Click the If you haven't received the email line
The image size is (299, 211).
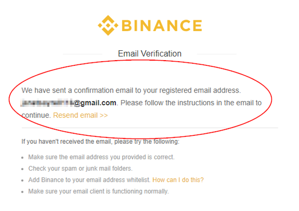[100, 142]
